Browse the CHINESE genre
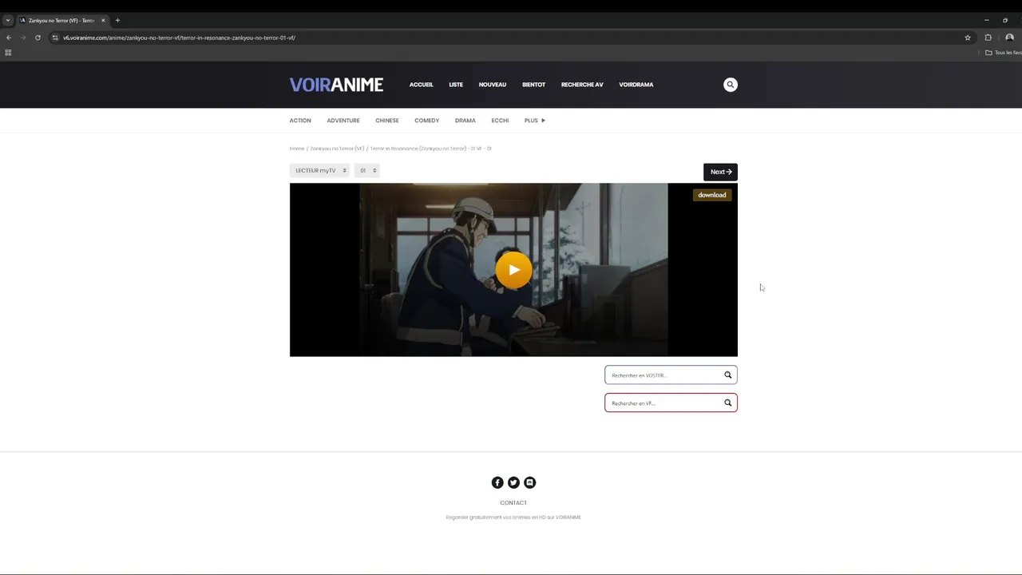This screenshot has width=1022, height=575. pyautogui.click(x=387, y=121)
